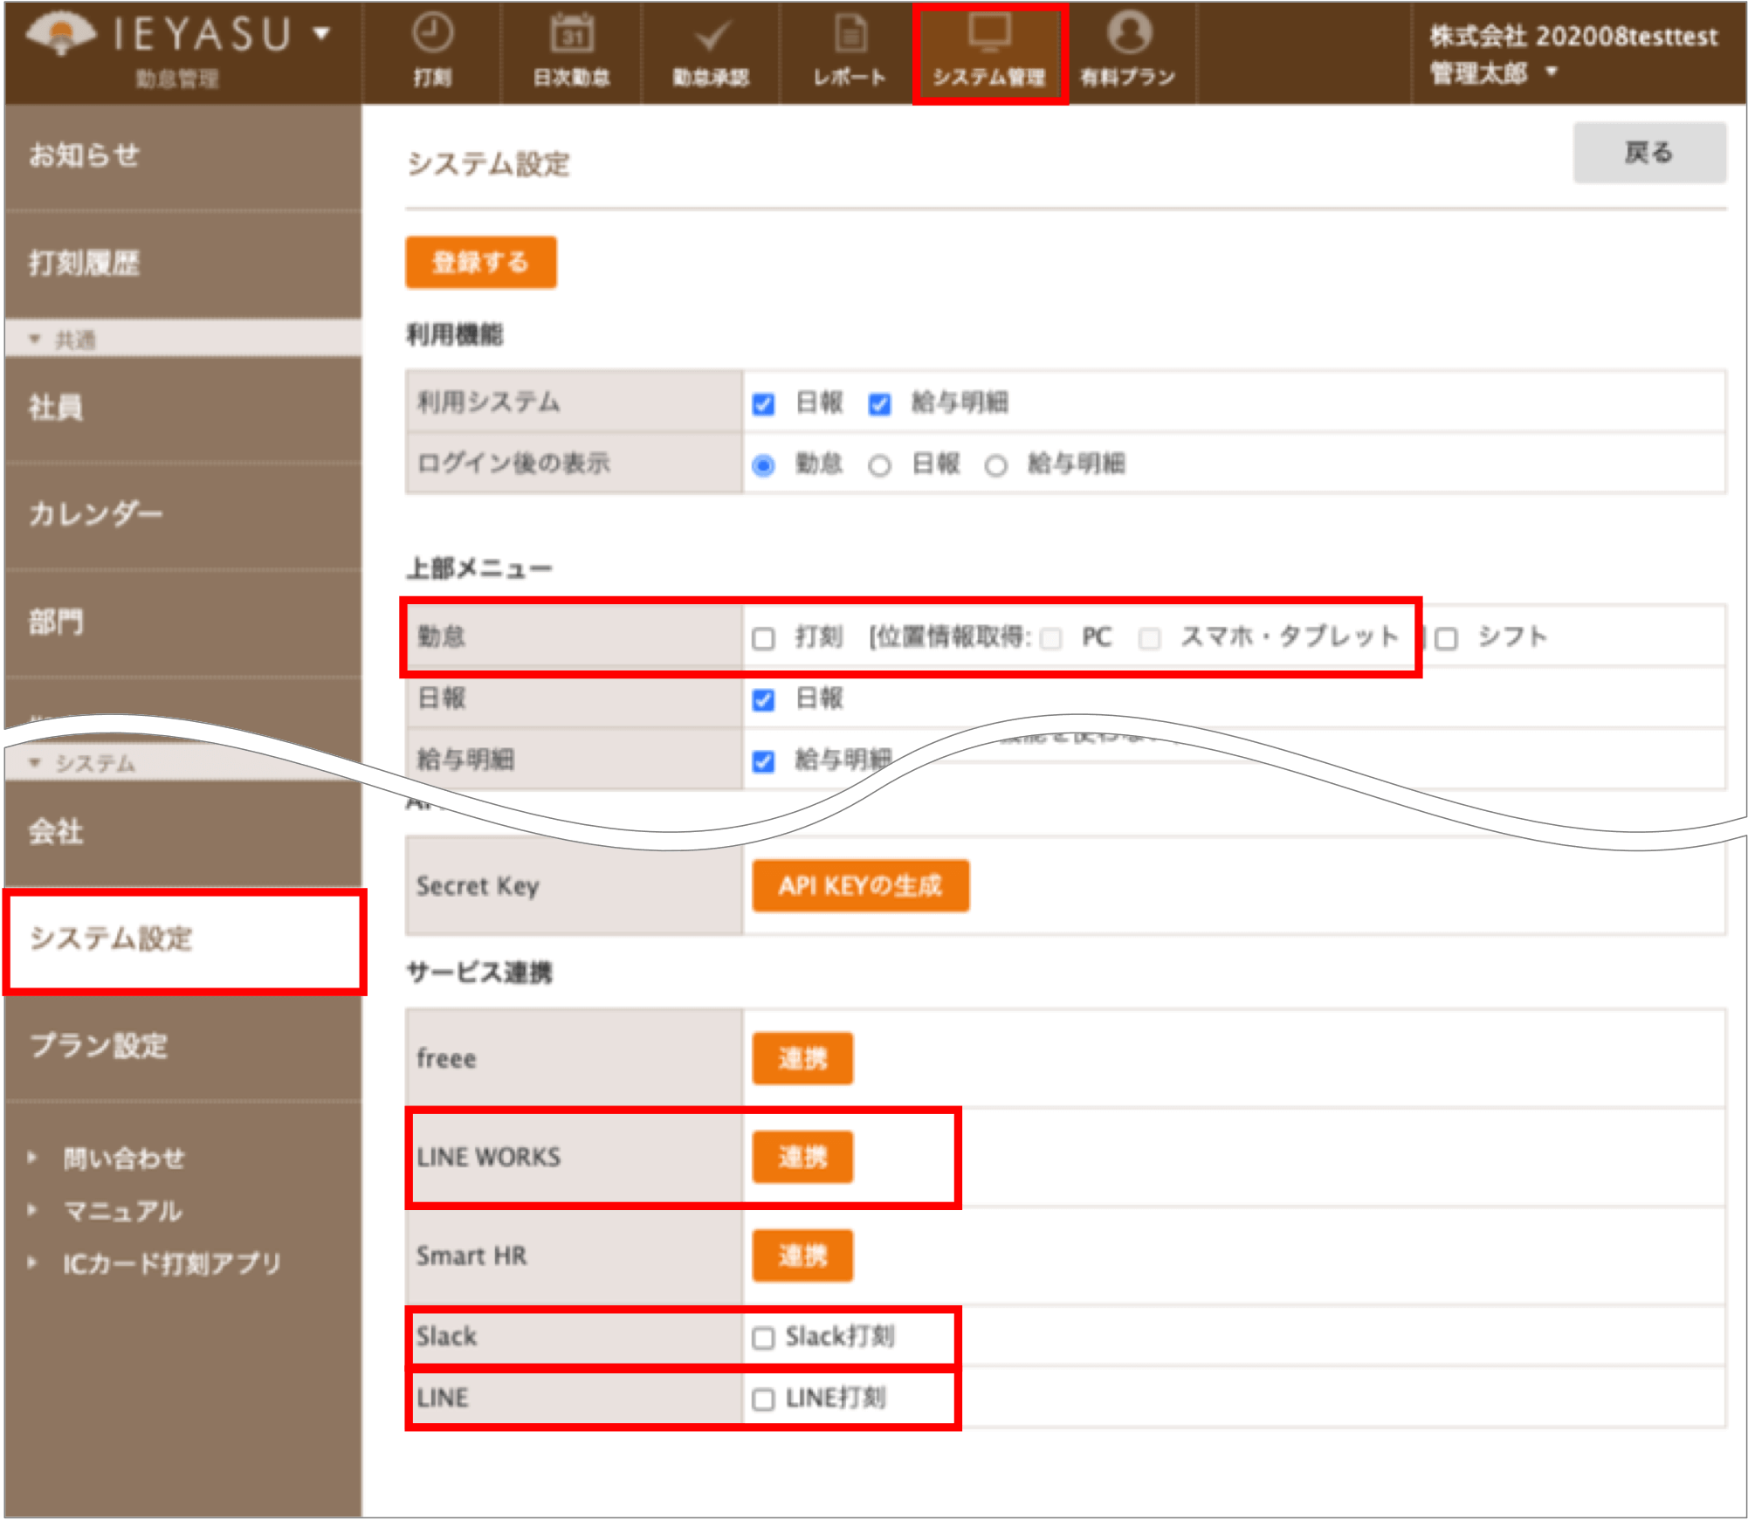1748x1520 pixels.
Task: Select the システム管理 monitor icon
Action: tap(989, 32)
